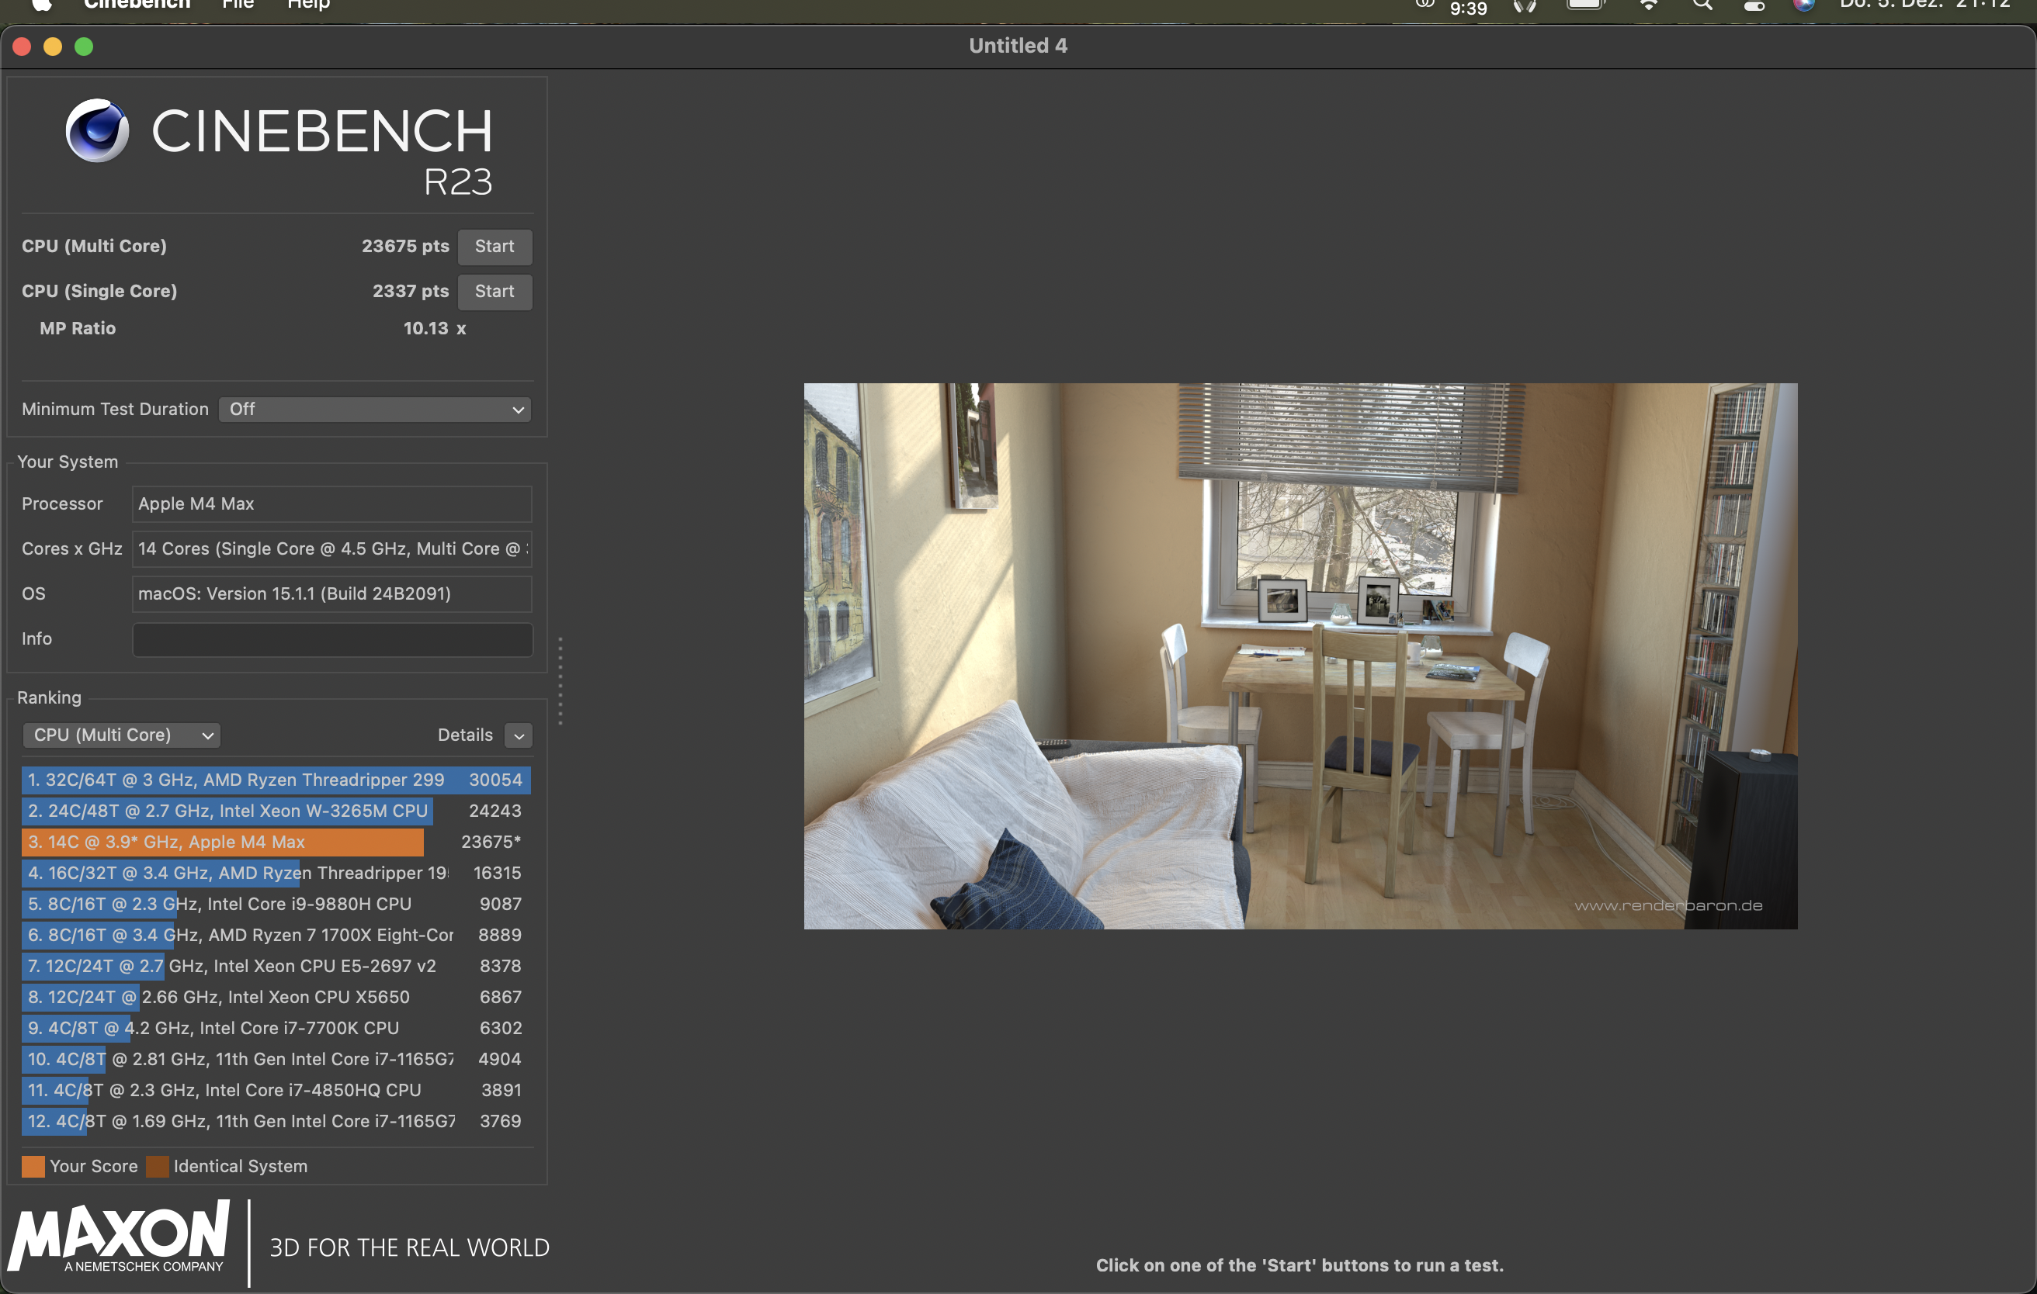This screenshot has width=2037, height=1294.
Task: Start the CPU Single Core benchmark test
Action: tap(495, 291)
